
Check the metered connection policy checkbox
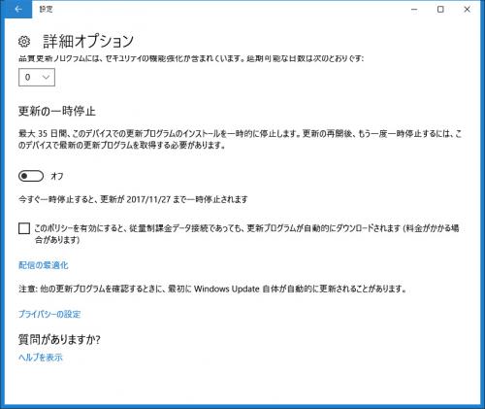tap(24, 228)
